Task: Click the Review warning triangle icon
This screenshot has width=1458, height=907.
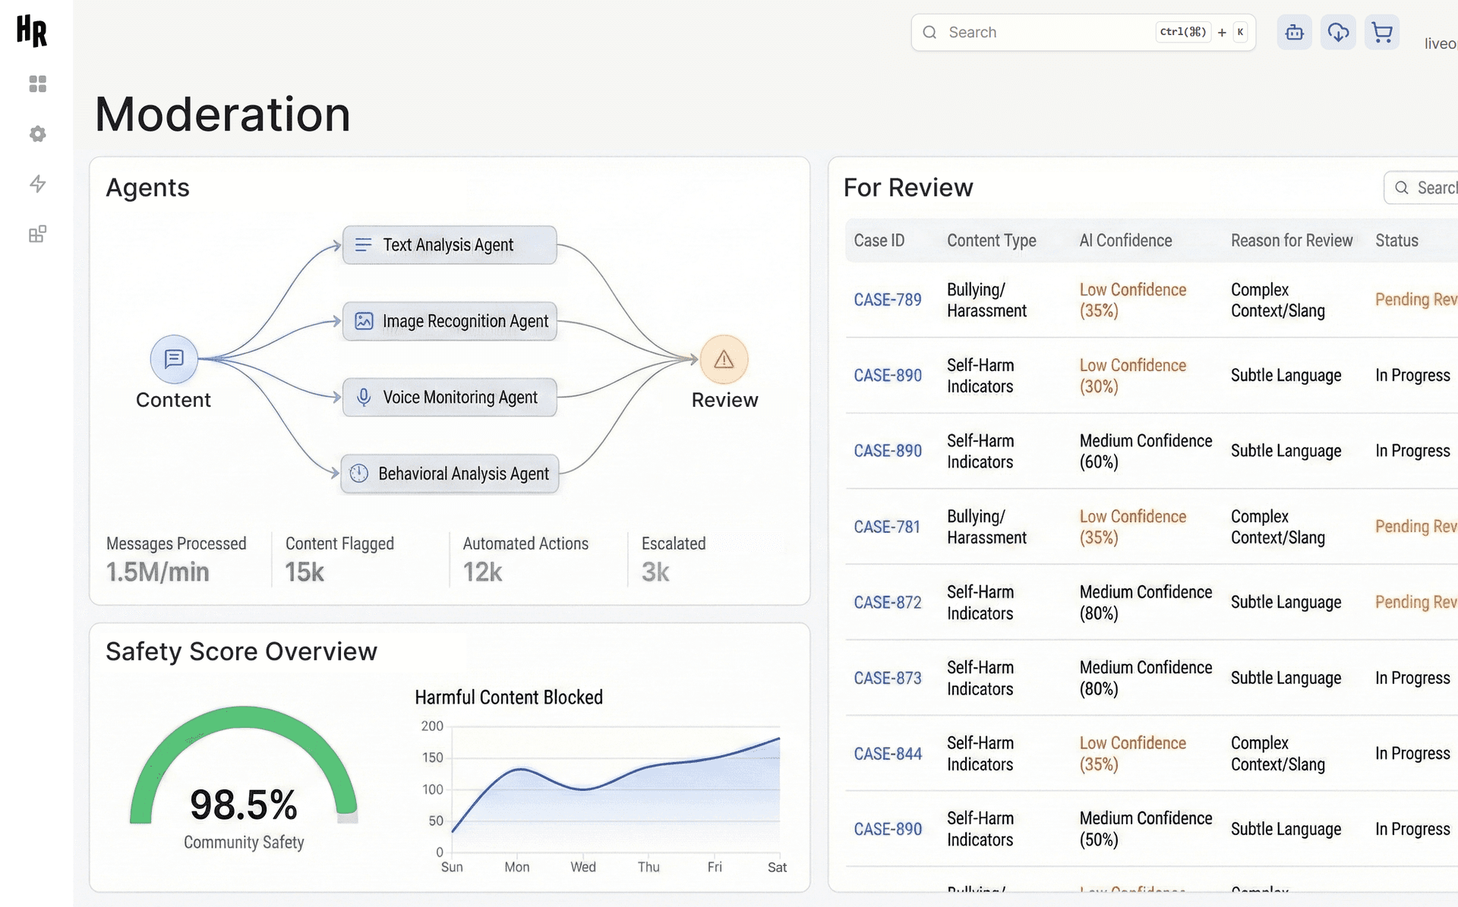Action: tap(722, 359)
